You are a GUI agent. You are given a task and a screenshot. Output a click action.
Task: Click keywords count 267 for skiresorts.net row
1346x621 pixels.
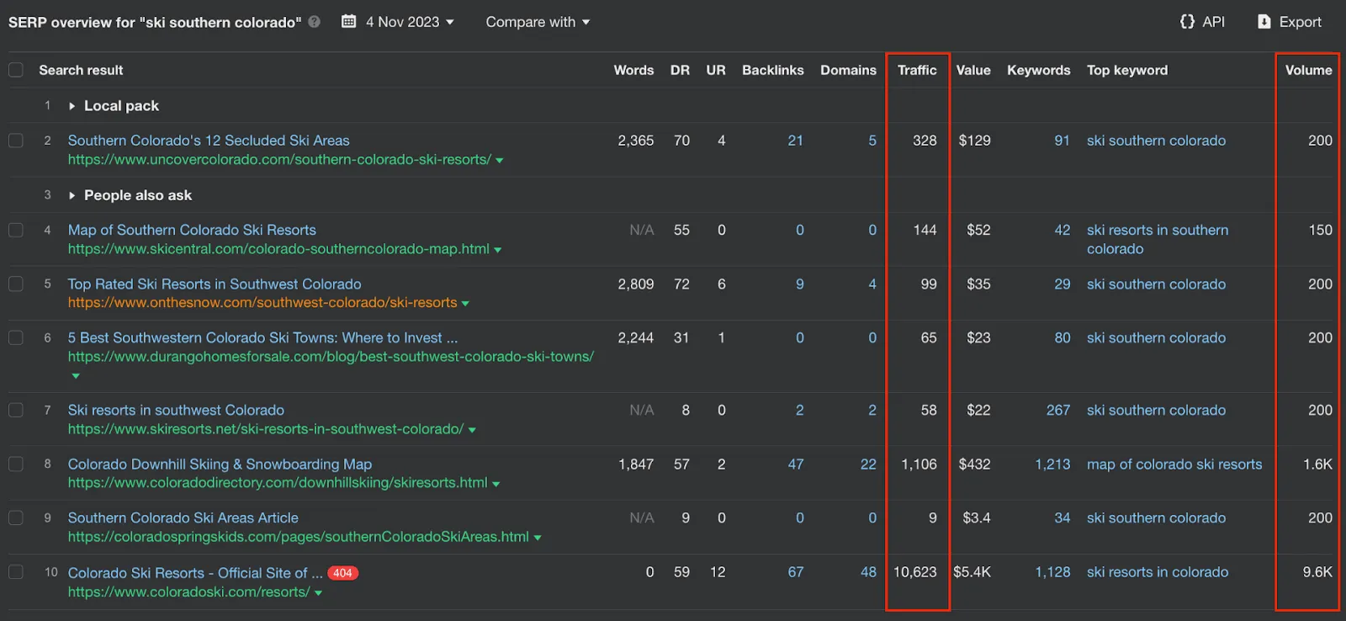(x=1058, y=410)
